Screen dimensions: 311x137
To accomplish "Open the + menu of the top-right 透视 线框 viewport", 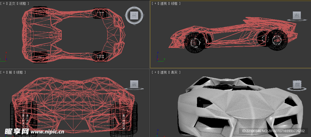I will pos(155,4).
